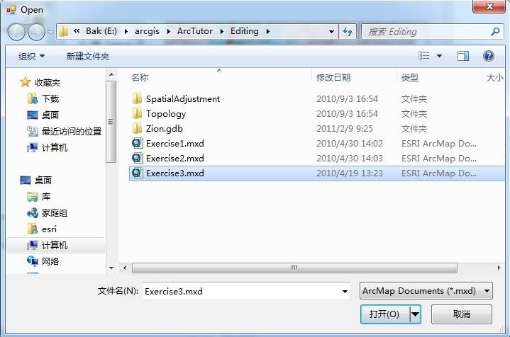Expand the file name history dropdown
The height and width of the screenshot is (337, 510).
345,291
